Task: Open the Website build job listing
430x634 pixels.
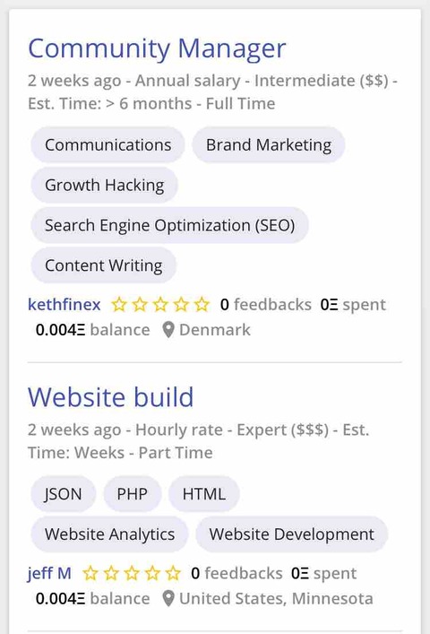Action: (110, 397)
